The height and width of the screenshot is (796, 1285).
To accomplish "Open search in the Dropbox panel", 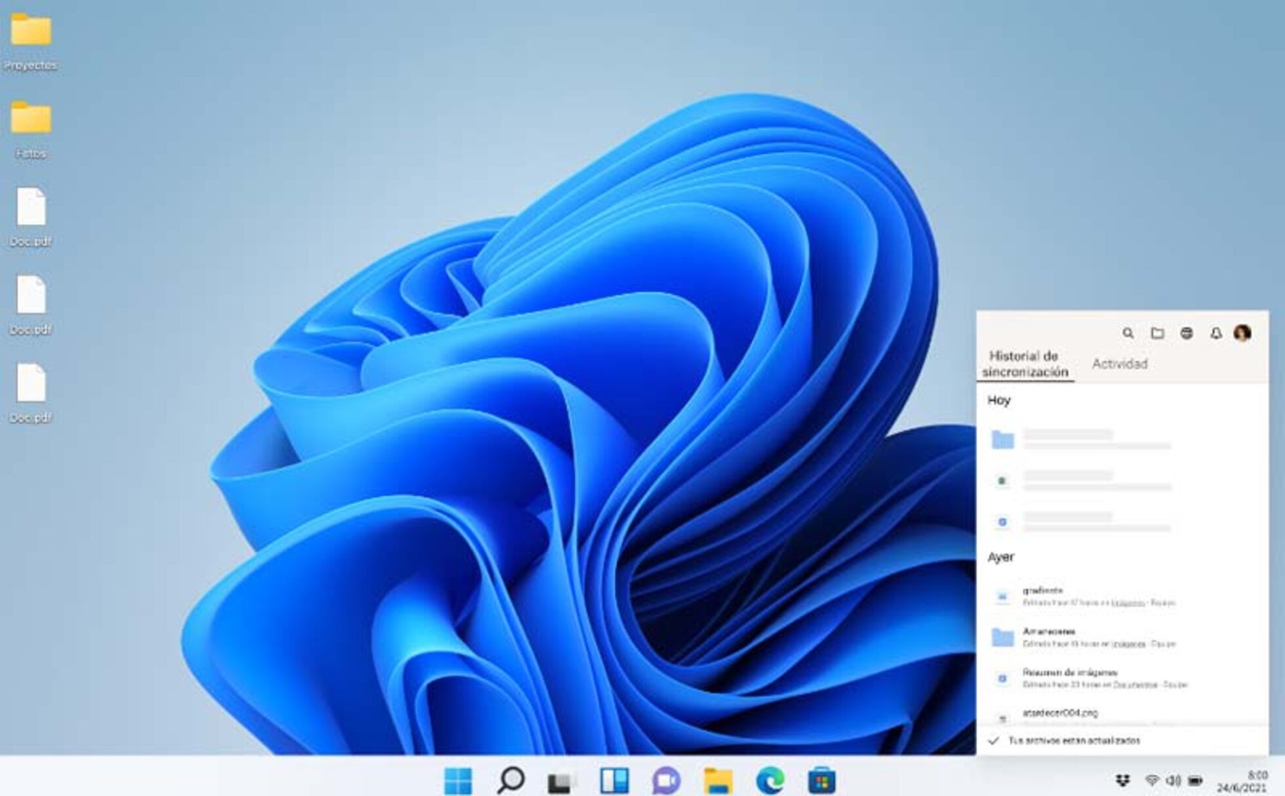I will point(1129,333).
